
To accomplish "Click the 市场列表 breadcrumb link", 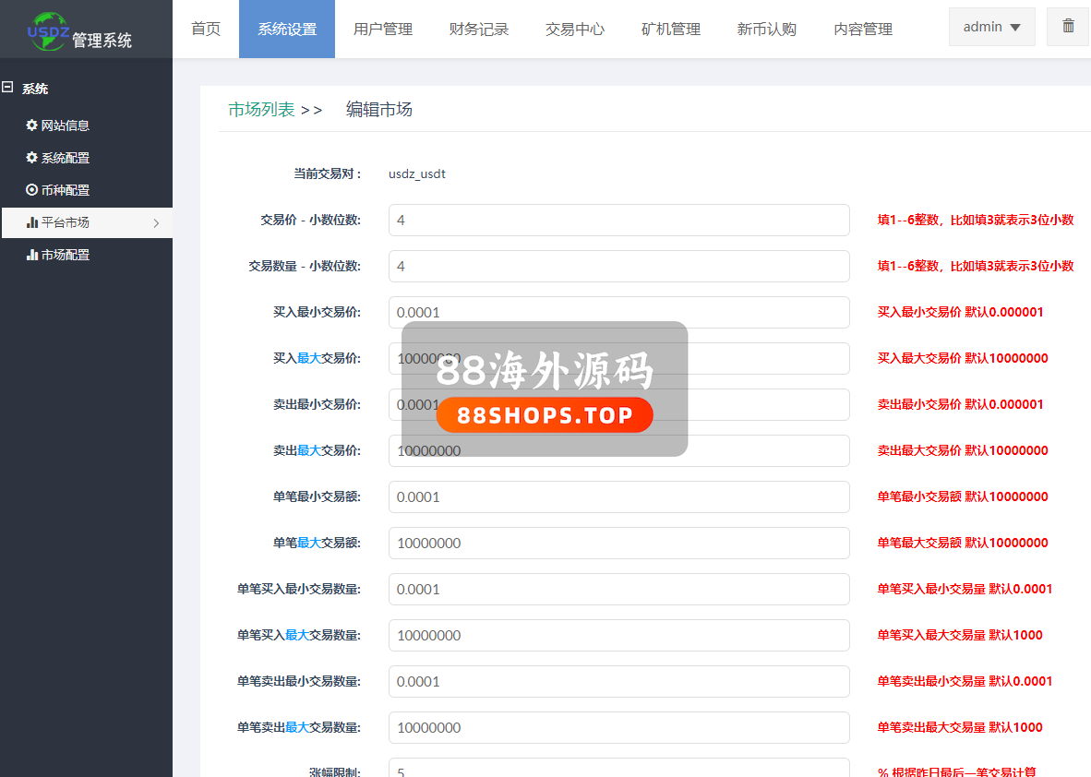I will 261,110.
